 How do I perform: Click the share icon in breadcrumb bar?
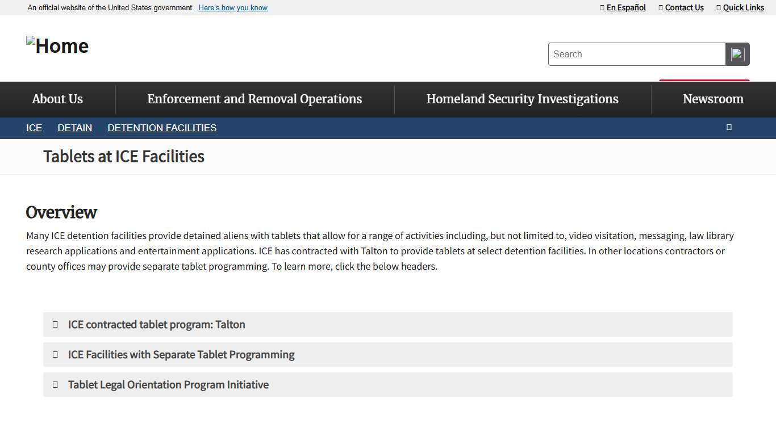(729, 127)
